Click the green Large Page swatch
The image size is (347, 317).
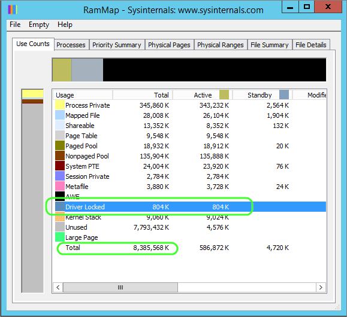[60, 237]
